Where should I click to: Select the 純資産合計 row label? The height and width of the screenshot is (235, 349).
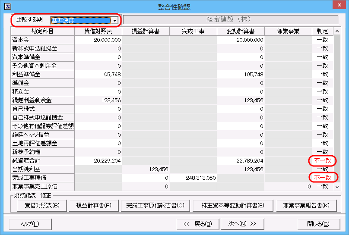[42, 160]
